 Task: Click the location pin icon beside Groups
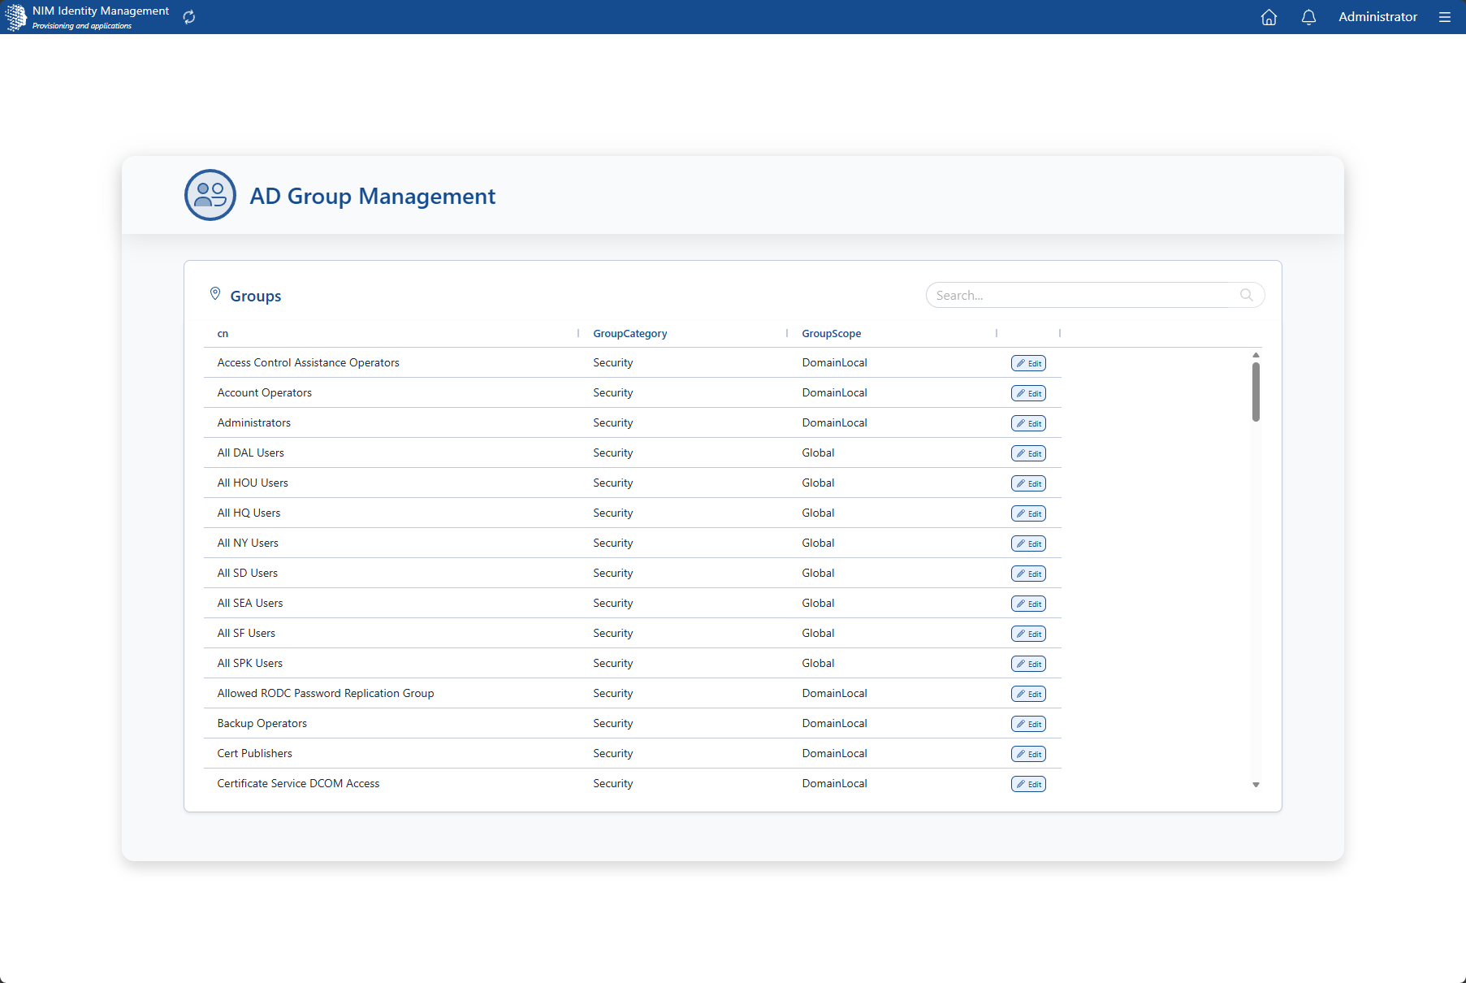point(215,294)
